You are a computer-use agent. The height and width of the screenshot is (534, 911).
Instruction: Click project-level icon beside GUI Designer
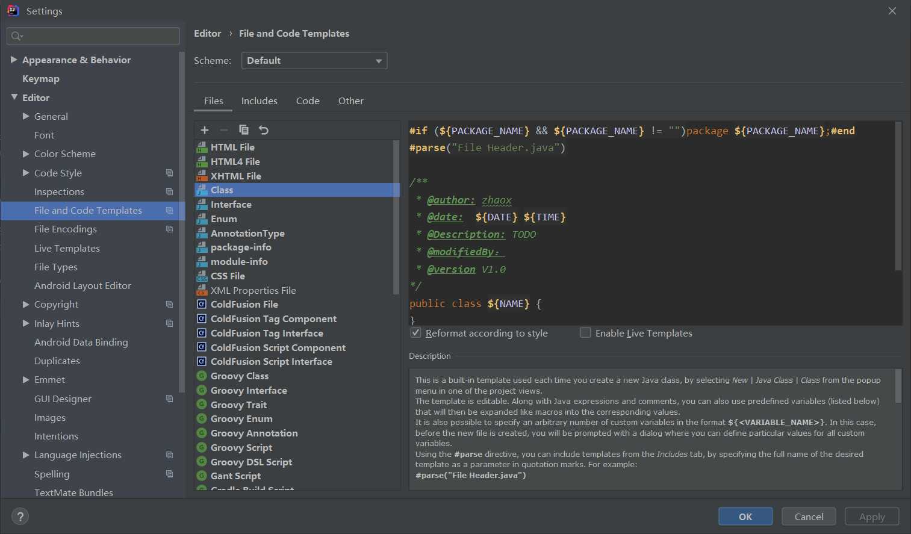point(169,399)
